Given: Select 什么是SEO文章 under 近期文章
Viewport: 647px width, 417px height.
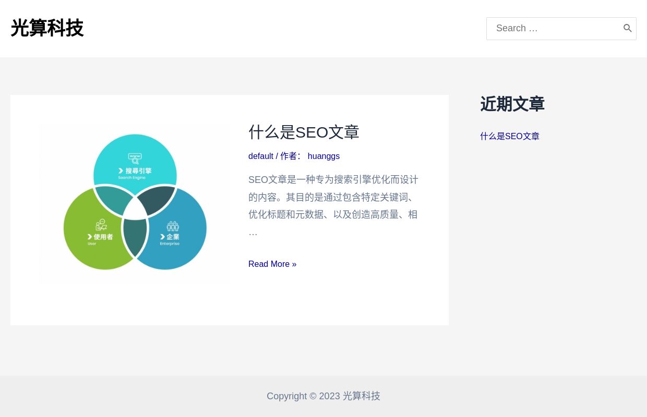Looking at the screenshot, I should (x=510, y=136).
